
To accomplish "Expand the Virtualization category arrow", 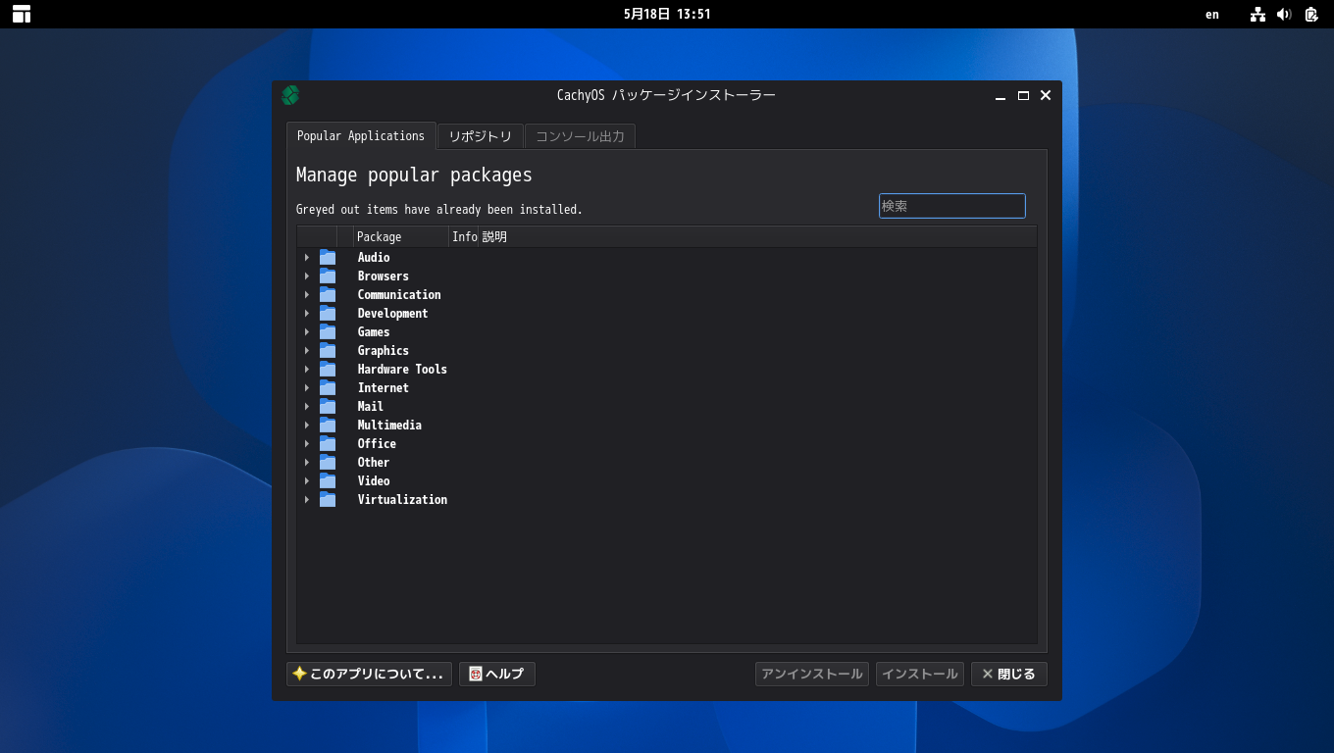I will [x=307, y=499].
